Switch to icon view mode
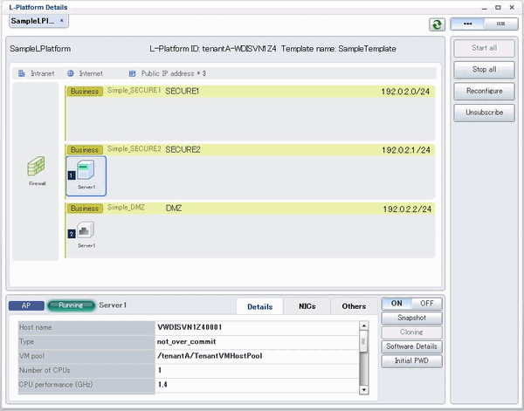Image resolution: width=524 pixels, height=411 pixels. tap(467, 24)
